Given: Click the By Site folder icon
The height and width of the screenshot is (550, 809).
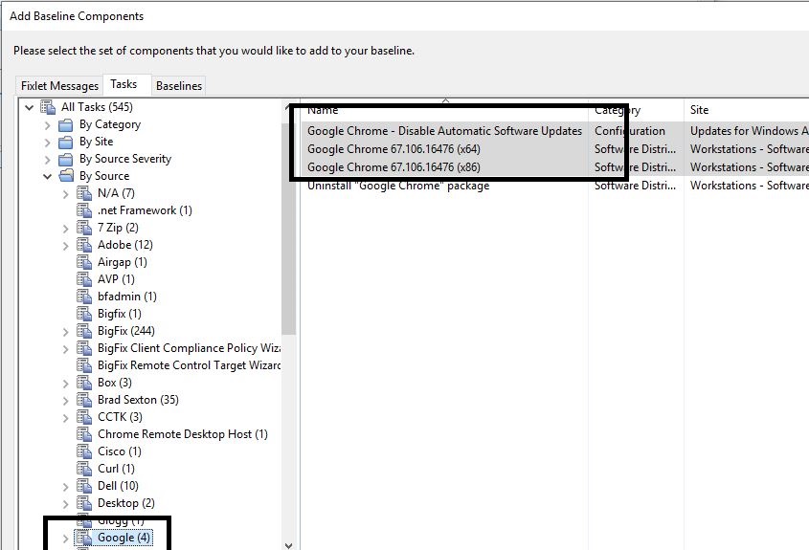Looking at the screenshot, I should pos(65,142).
